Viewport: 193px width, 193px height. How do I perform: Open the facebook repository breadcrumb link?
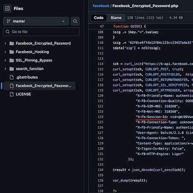[x=101, y=6]
